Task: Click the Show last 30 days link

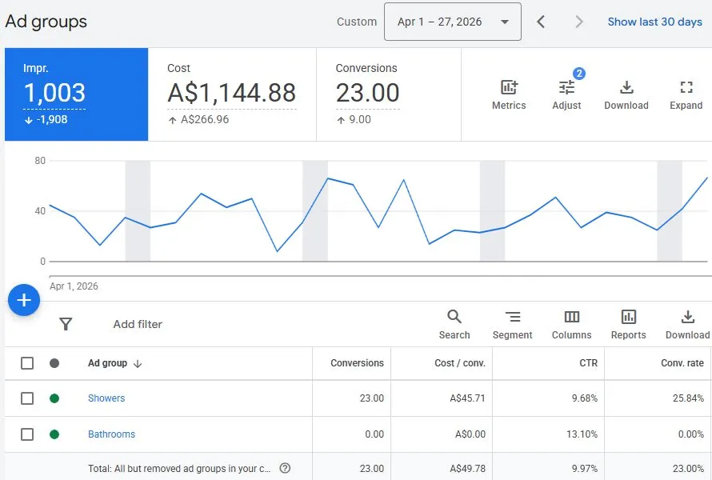Action: click(654, 22)
